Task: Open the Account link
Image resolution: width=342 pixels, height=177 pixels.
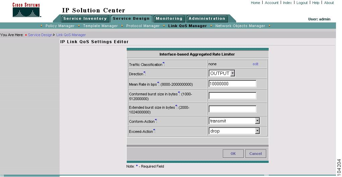Action: pyautogui.click(x=272, y=3)
